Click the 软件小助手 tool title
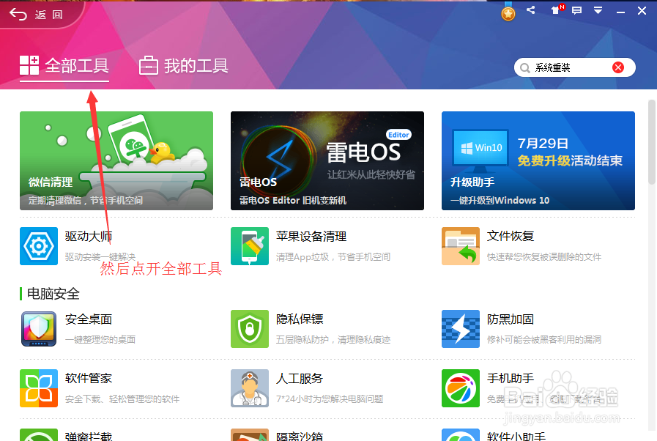 click(x=516, y=436)
